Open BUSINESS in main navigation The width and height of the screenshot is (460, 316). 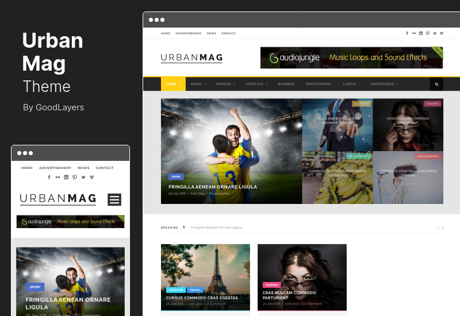(286, 84)
